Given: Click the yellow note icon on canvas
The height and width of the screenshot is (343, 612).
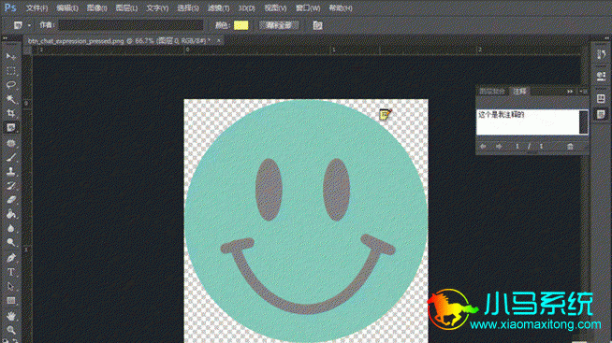Looking at the screenshot, I should pos(385,114).
